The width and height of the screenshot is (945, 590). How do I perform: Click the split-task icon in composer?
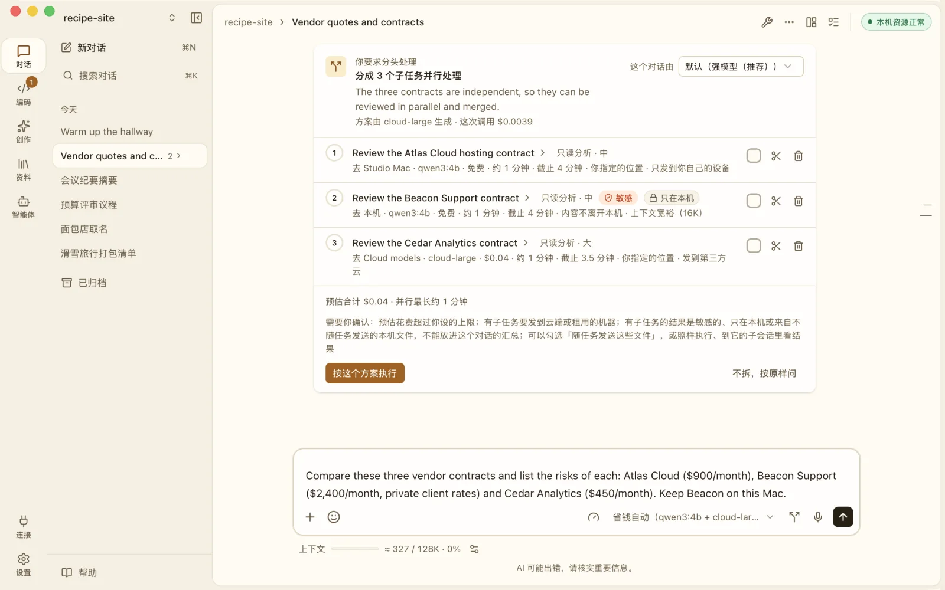(794, 517)
